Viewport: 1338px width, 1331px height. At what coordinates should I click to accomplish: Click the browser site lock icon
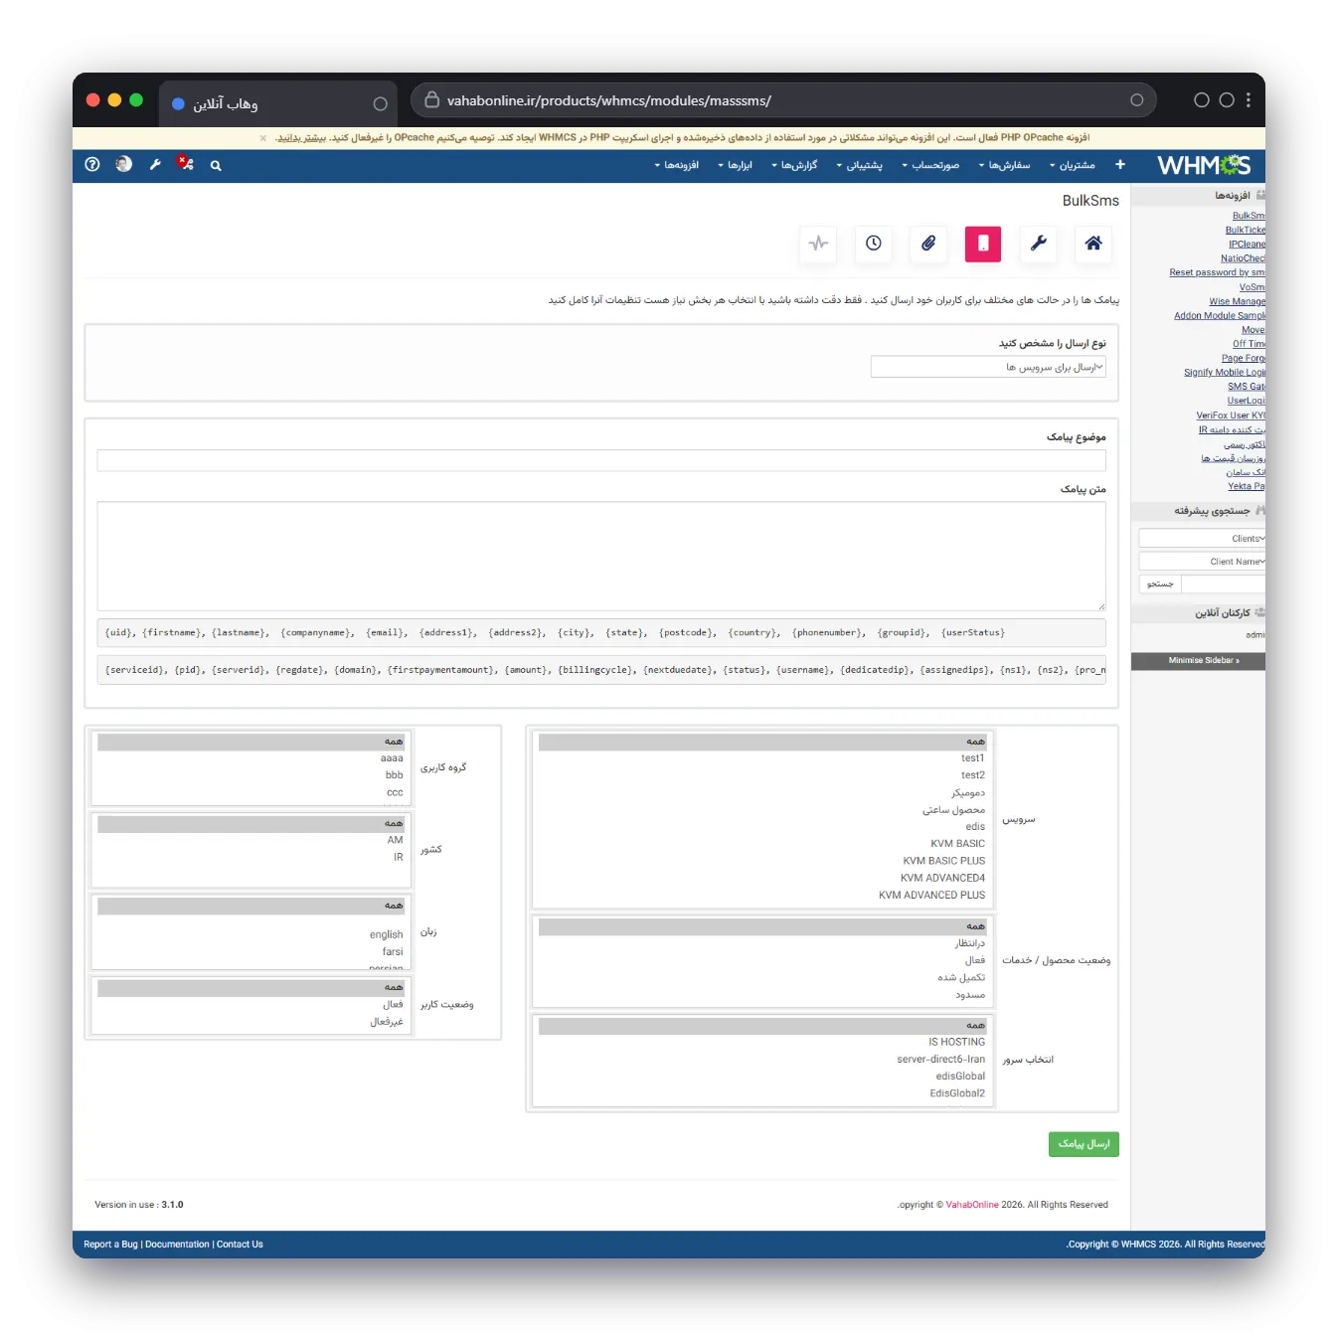pos(431,100)
